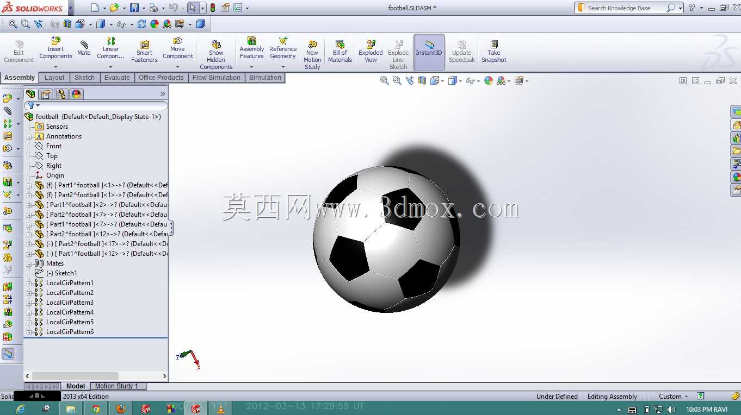Image resolution: width=741 pixels, height=415 pixels.
Task: Click the volume icon in system tray
Action: [x=671, y=409]
